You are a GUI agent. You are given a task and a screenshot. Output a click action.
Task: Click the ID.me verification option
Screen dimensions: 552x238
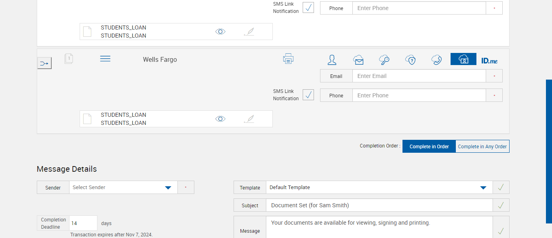(x=489, y=61)
